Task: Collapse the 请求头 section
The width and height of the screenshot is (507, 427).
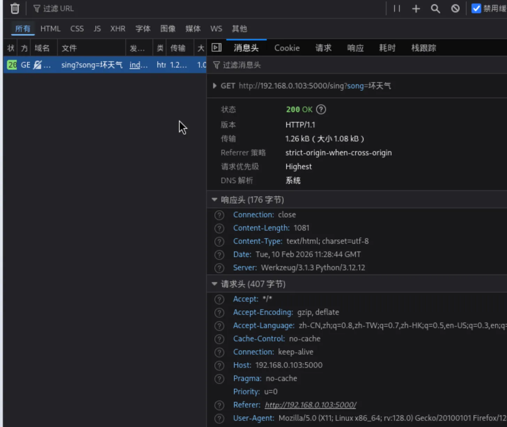Action: (214, 284)
